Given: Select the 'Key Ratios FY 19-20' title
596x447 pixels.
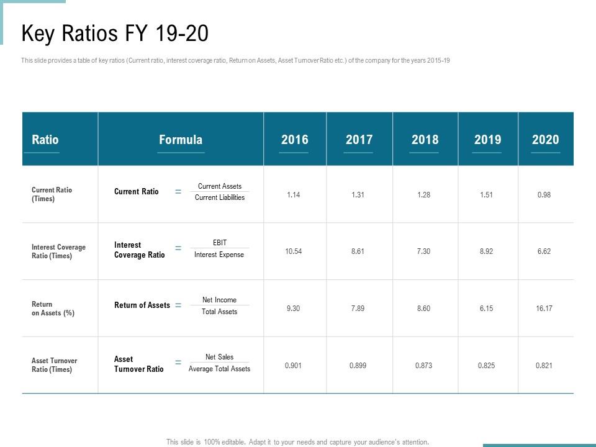Looking at the screenshot, I should tap(115, 33).
